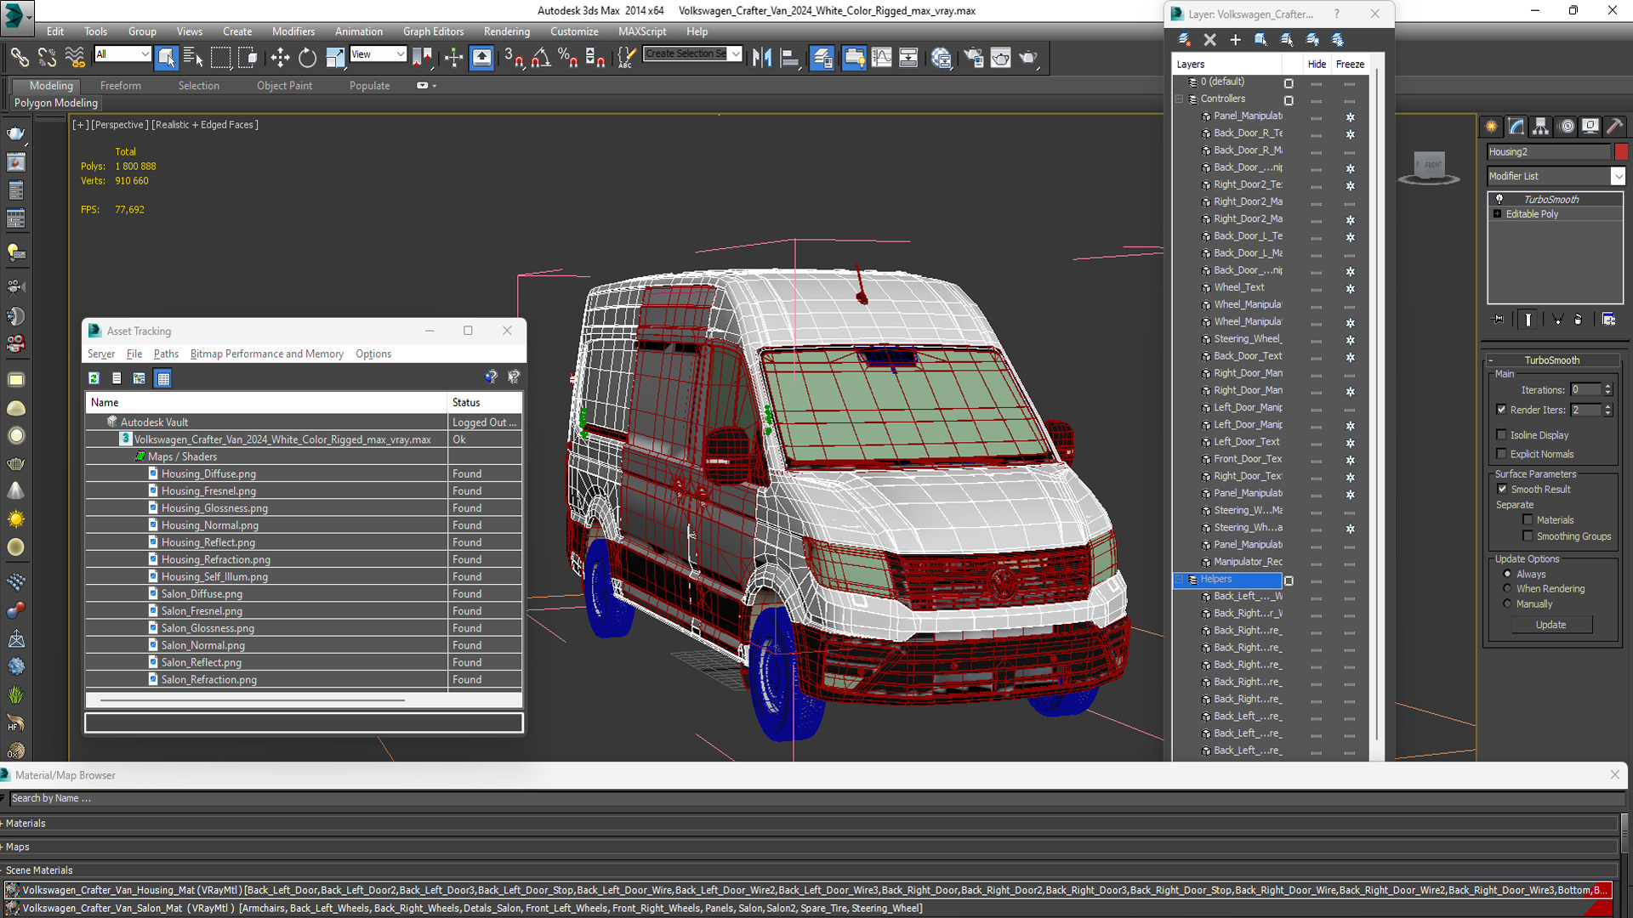Open the Housing2 object color swatch
The height and width of the screenshot is (918, 1633).
[x=1621, y=152]
